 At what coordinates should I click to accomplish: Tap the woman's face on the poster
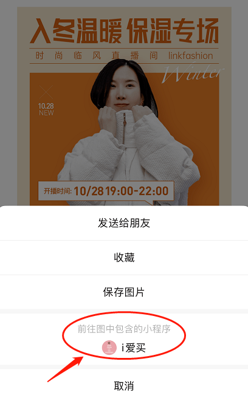pyautogui.click(x=123, y=87)
